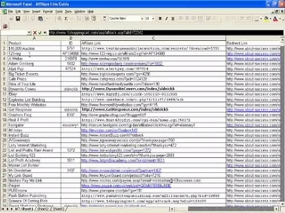Click the vertical scrollbar down arrow
285x213 pixels.
283,205
